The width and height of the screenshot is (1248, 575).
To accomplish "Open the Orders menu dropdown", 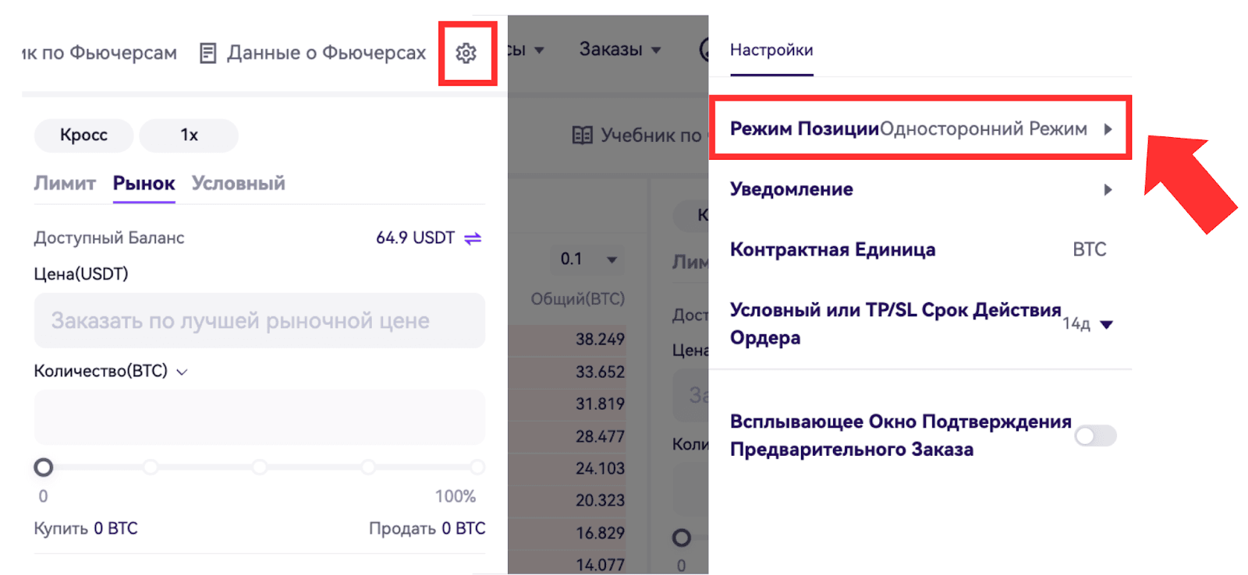I will [620, 50].
